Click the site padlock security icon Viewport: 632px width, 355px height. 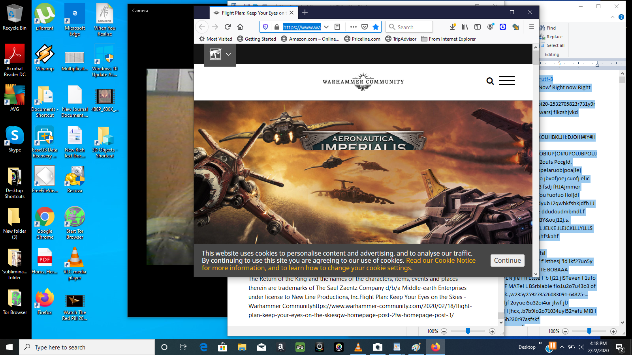tap(277, 27)
